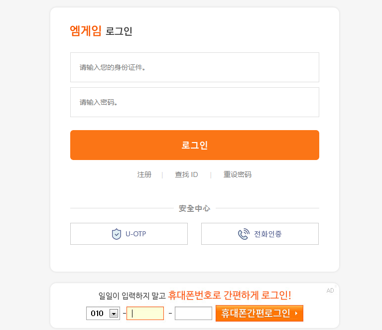Open the 注册 sign-up link
This screenshot has width=382, height=330.
(x=144, y=174)
